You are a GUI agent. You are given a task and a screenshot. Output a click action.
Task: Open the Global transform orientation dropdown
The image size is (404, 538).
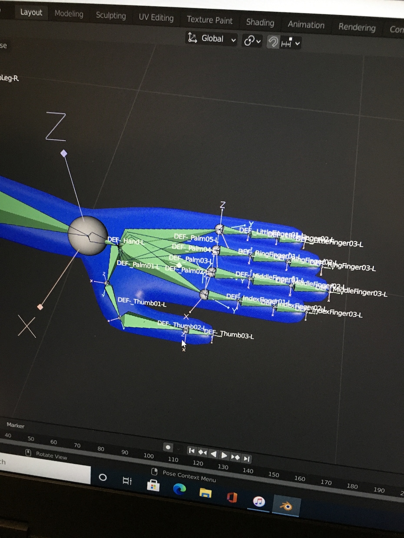[212, 39]
